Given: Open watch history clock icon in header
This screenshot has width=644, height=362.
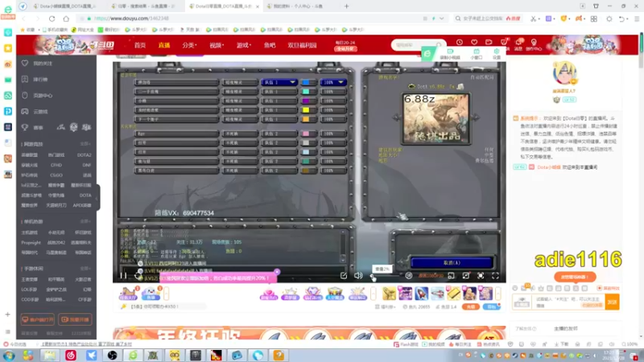Looking at the screenshot, I should 459,43.
